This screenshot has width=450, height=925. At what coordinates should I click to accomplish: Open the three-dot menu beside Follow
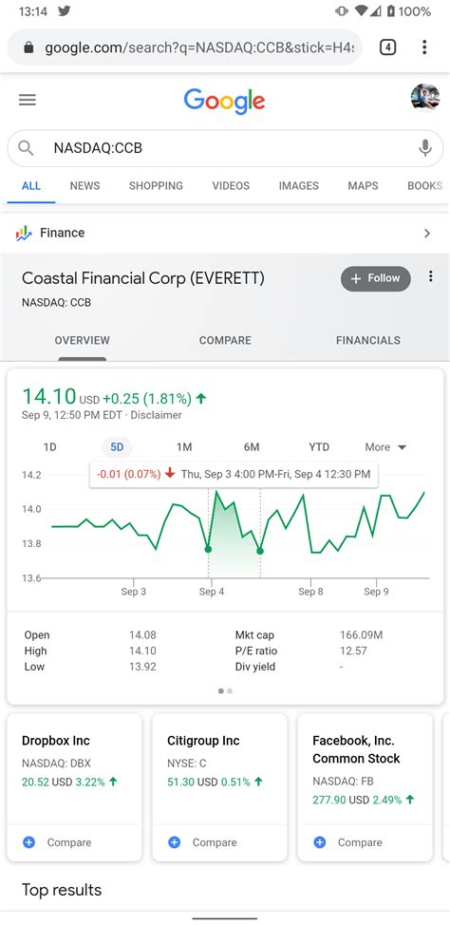430,276
